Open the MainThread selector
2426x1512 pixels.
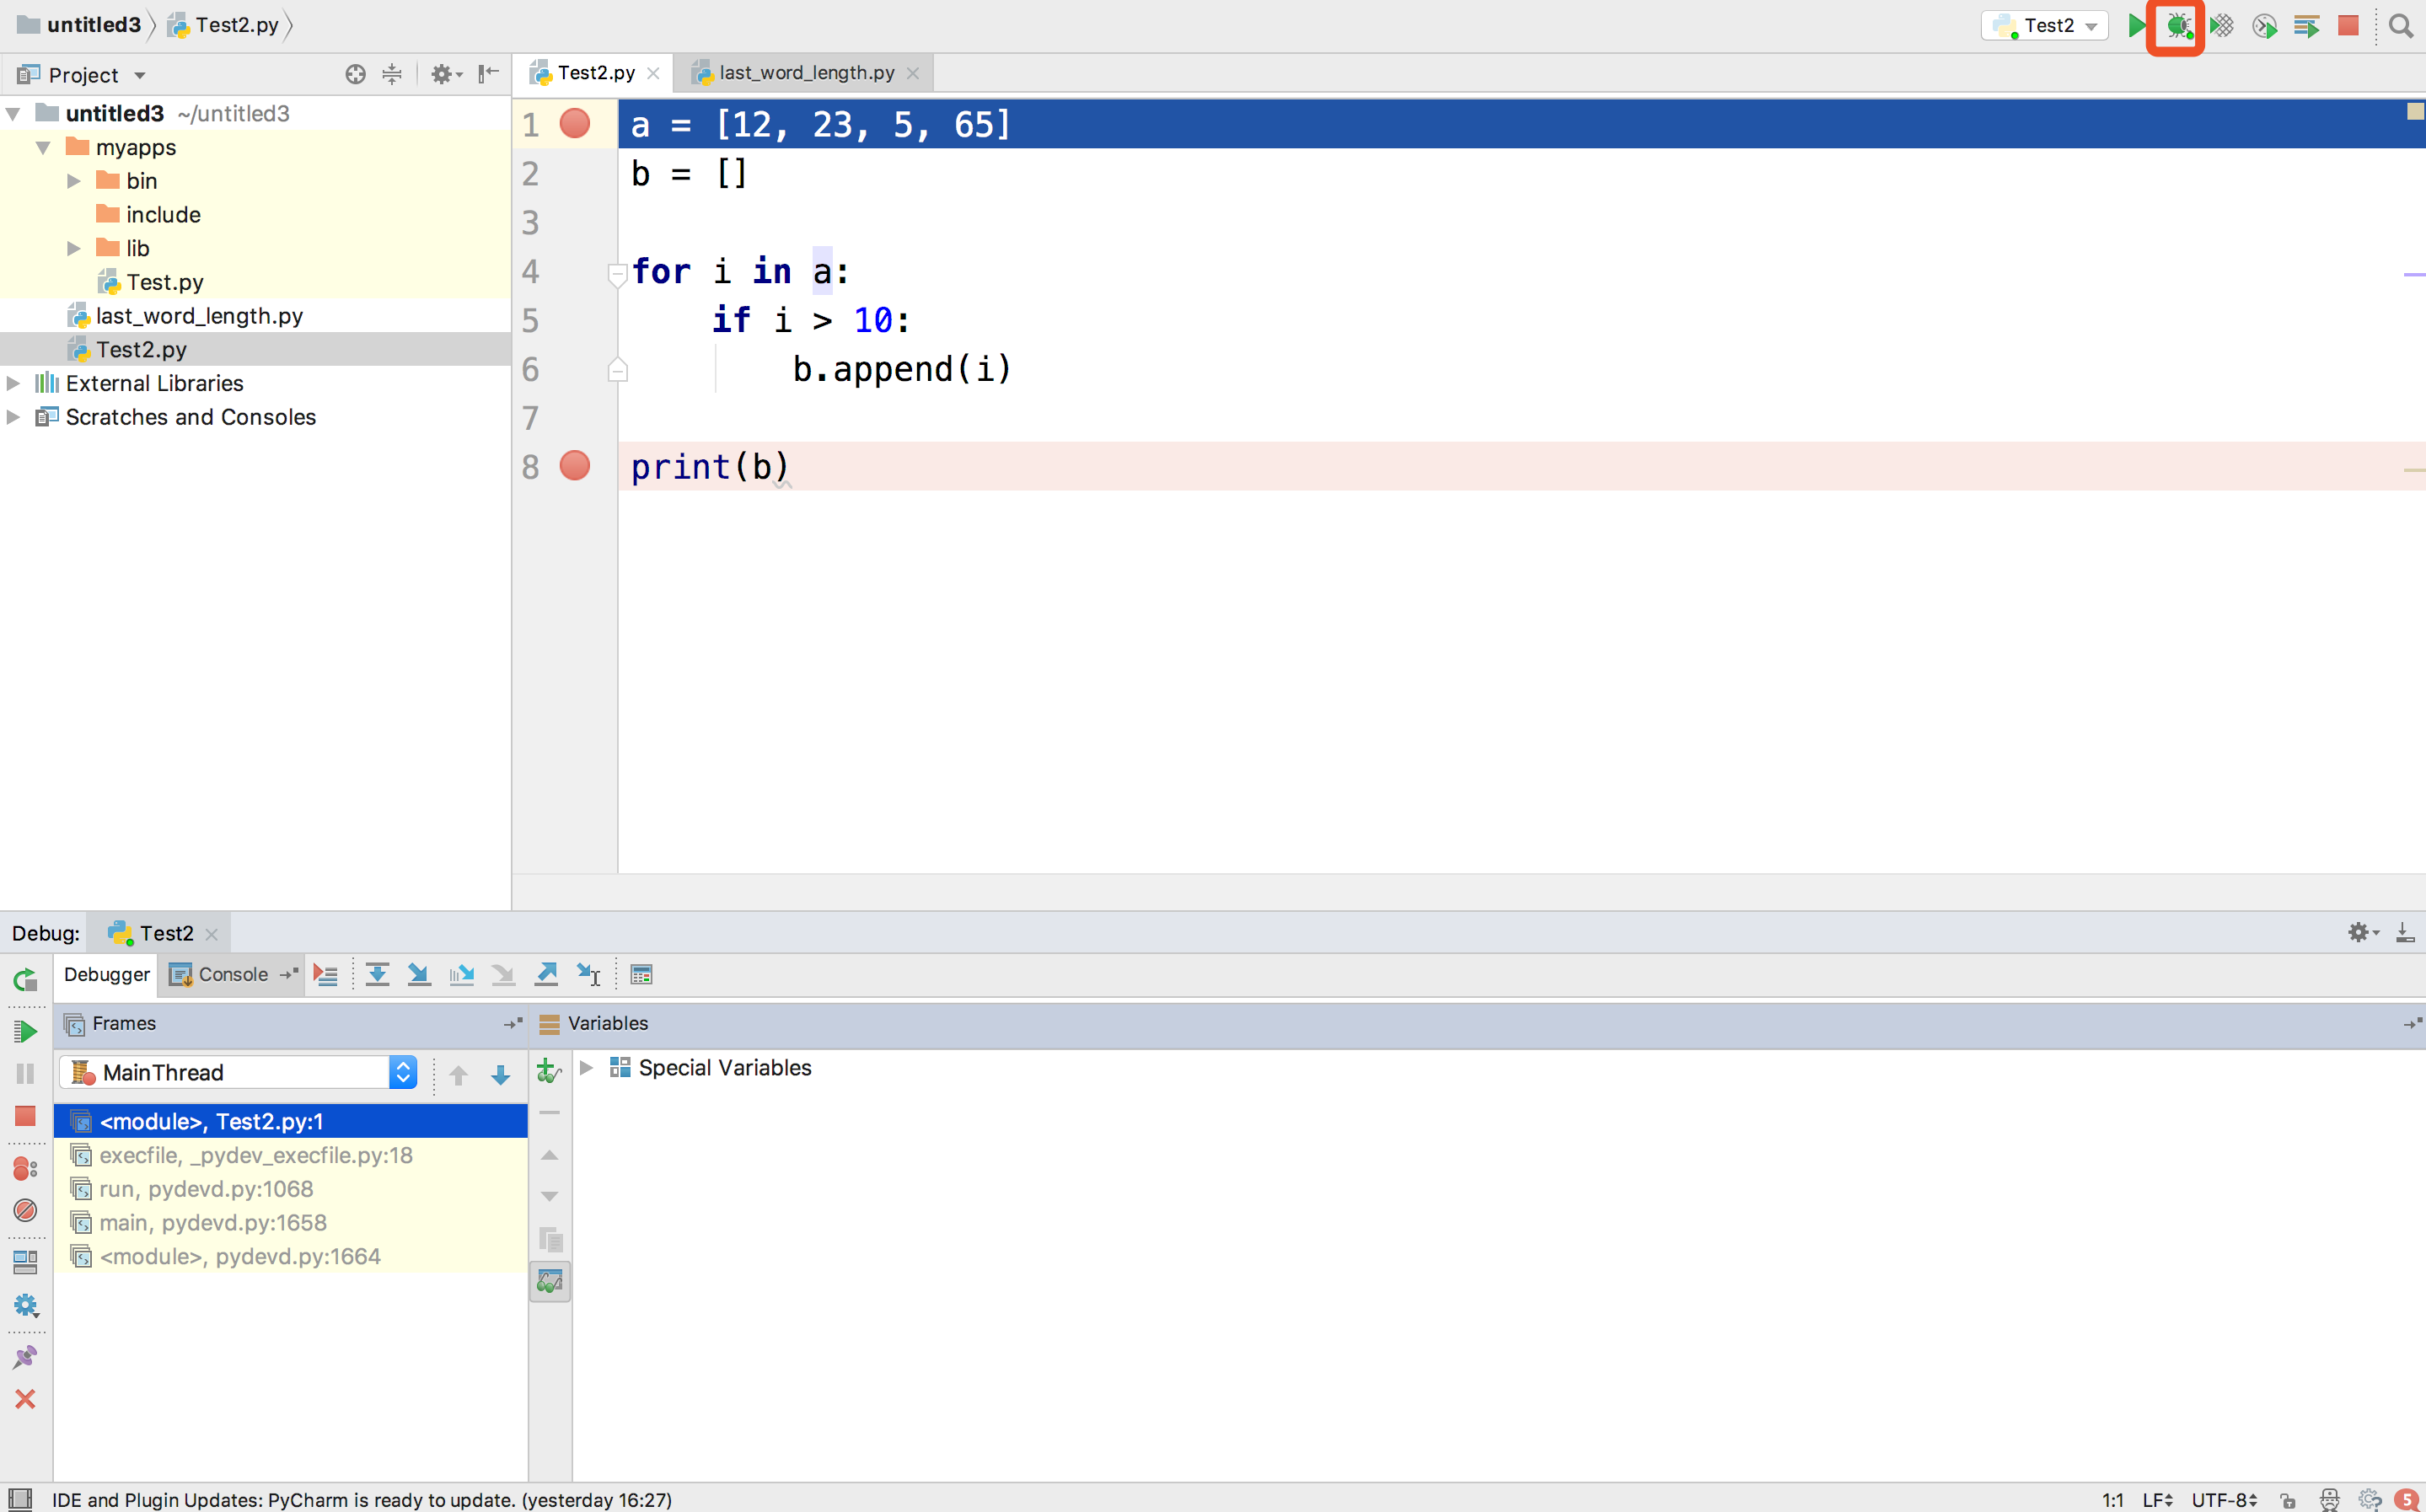pyautogui.click(x=238, y=1073)
